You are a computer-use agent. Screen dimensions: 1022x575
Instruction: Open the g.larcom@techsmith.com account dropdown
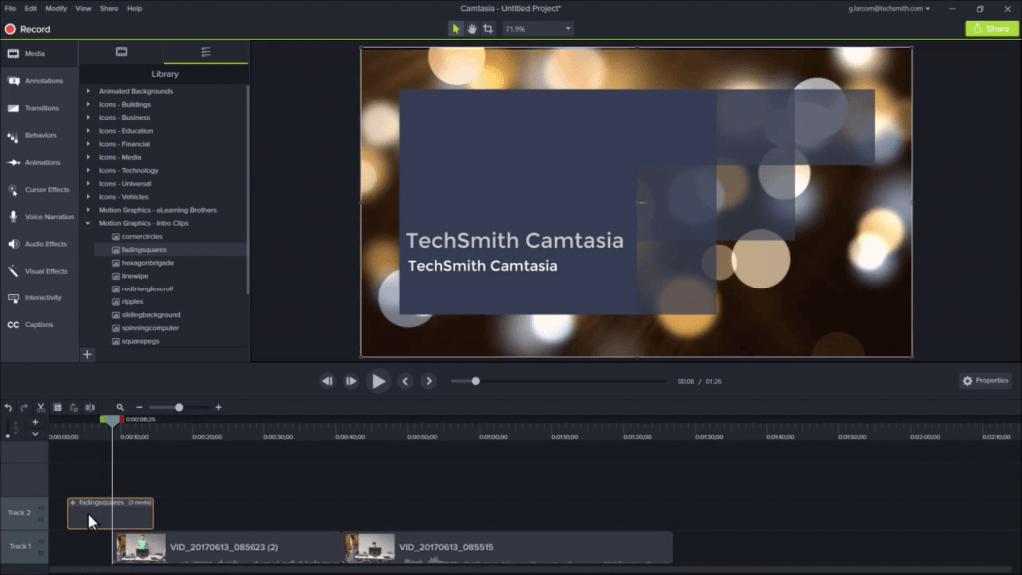[889, 8]
